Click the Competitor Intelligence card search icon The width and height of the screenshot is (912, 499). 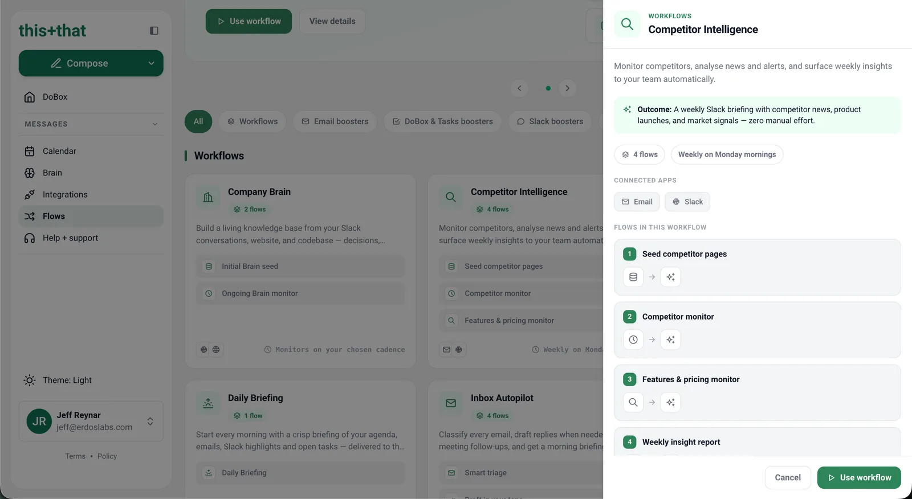[x=451, y=197]
